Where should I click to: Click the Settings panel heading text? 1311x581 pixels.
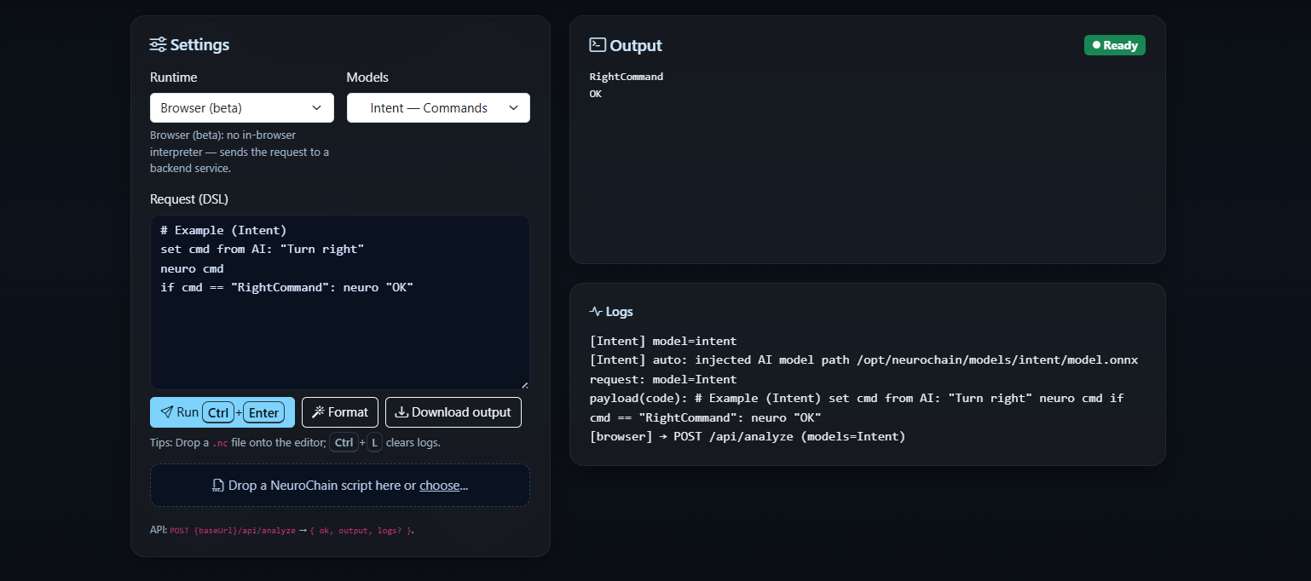point(199,45)
